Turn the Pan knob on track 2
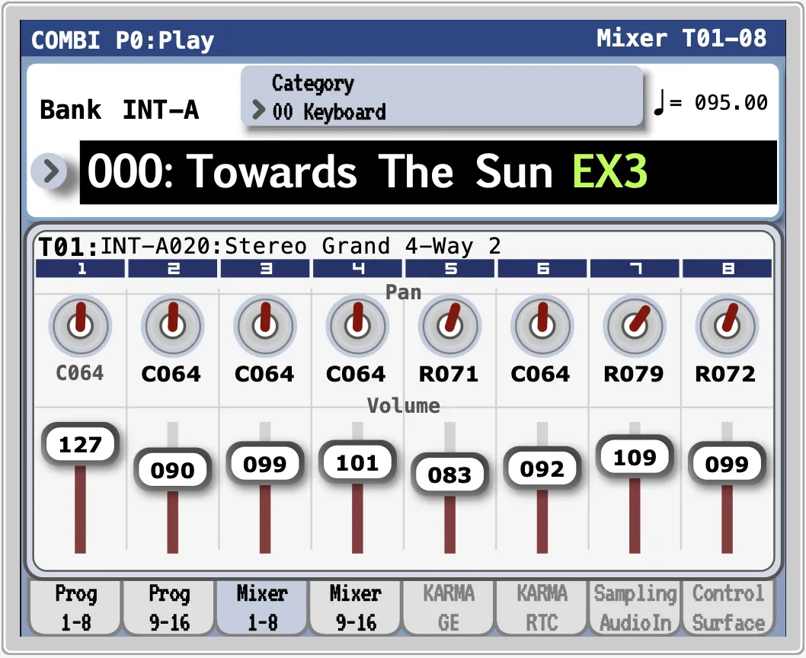Screen dimensions: 806x658 [172, 325]
